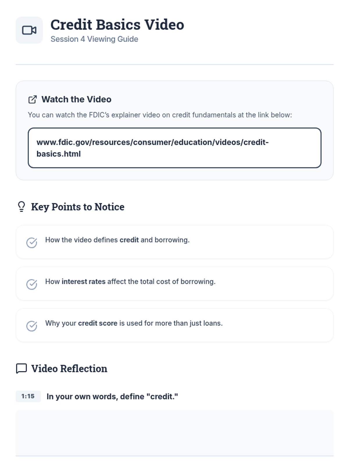Click the Credit Basics Video title
The image size is (349, 465).
pyautogui.click(x=117, y=25)
